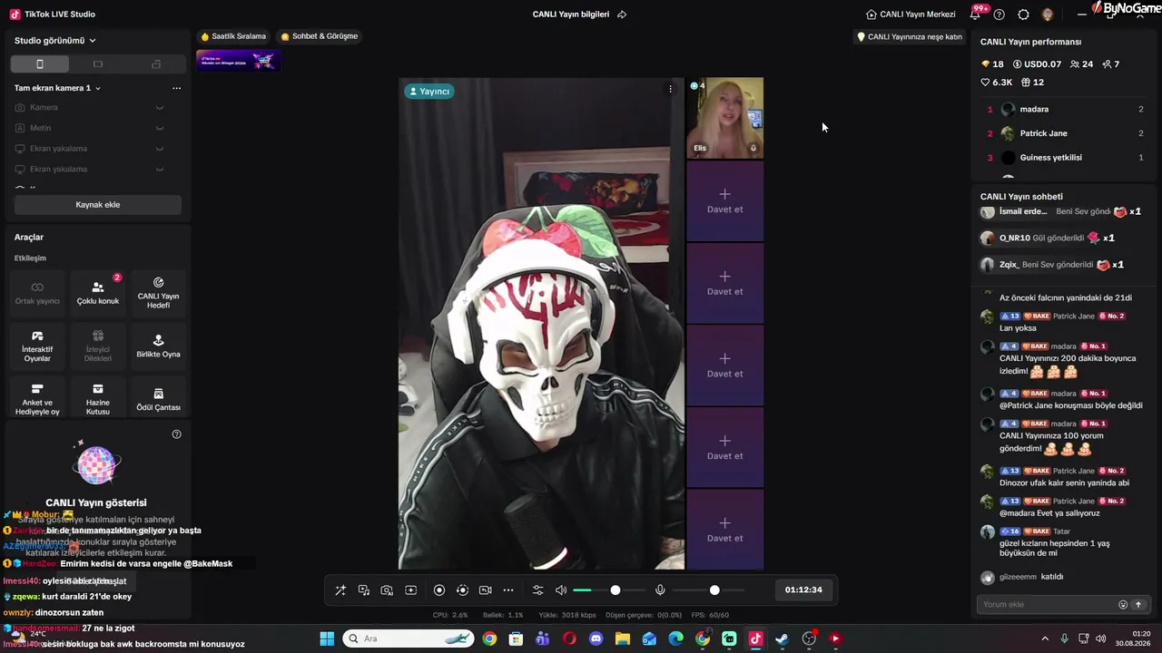Image resolution: width=1162 pixels, height=653 pixels.
Task: Select the Elis guest thumbnail
Action: click(x=724, y=119)
